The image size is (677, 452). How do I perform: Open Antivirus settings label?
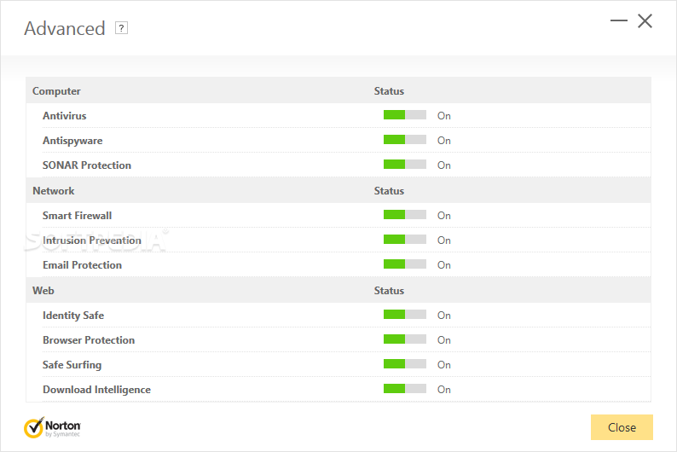[x=64, y=116]
